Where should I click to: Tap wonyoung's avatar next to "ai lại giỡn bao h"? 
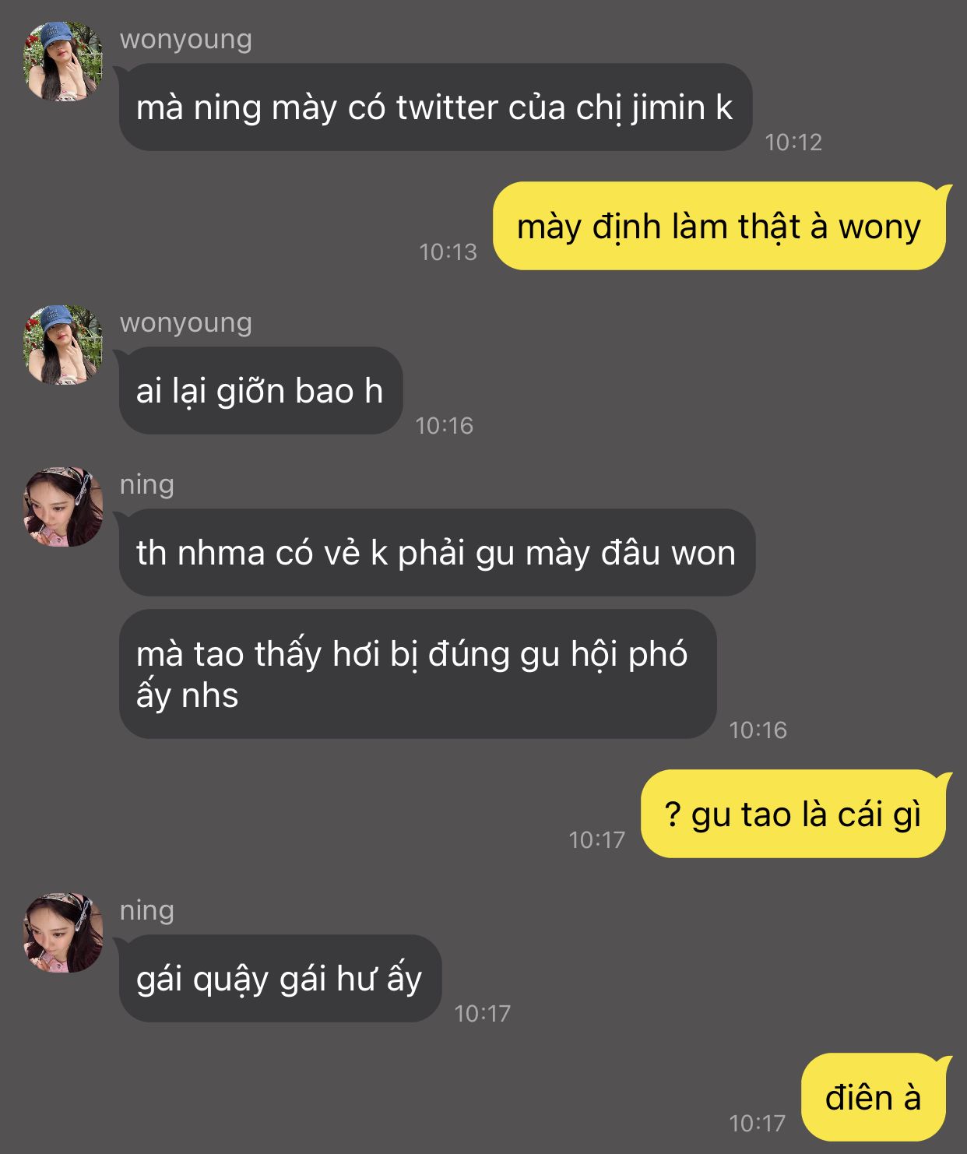[64, 345]
